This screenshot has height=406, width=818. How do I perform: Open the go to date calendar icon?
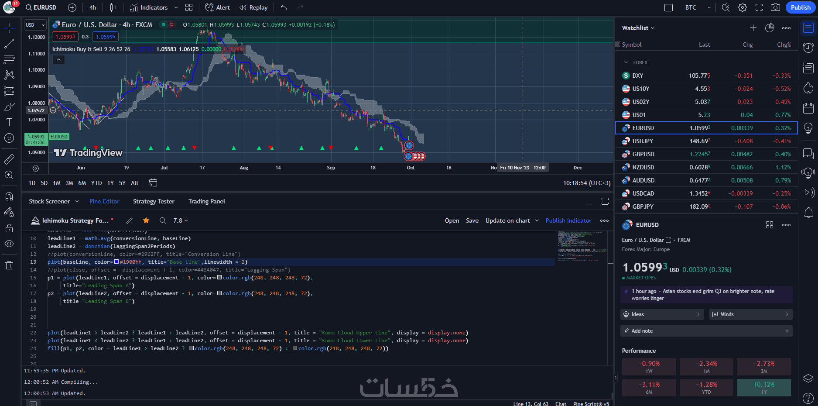coord(153,183)
